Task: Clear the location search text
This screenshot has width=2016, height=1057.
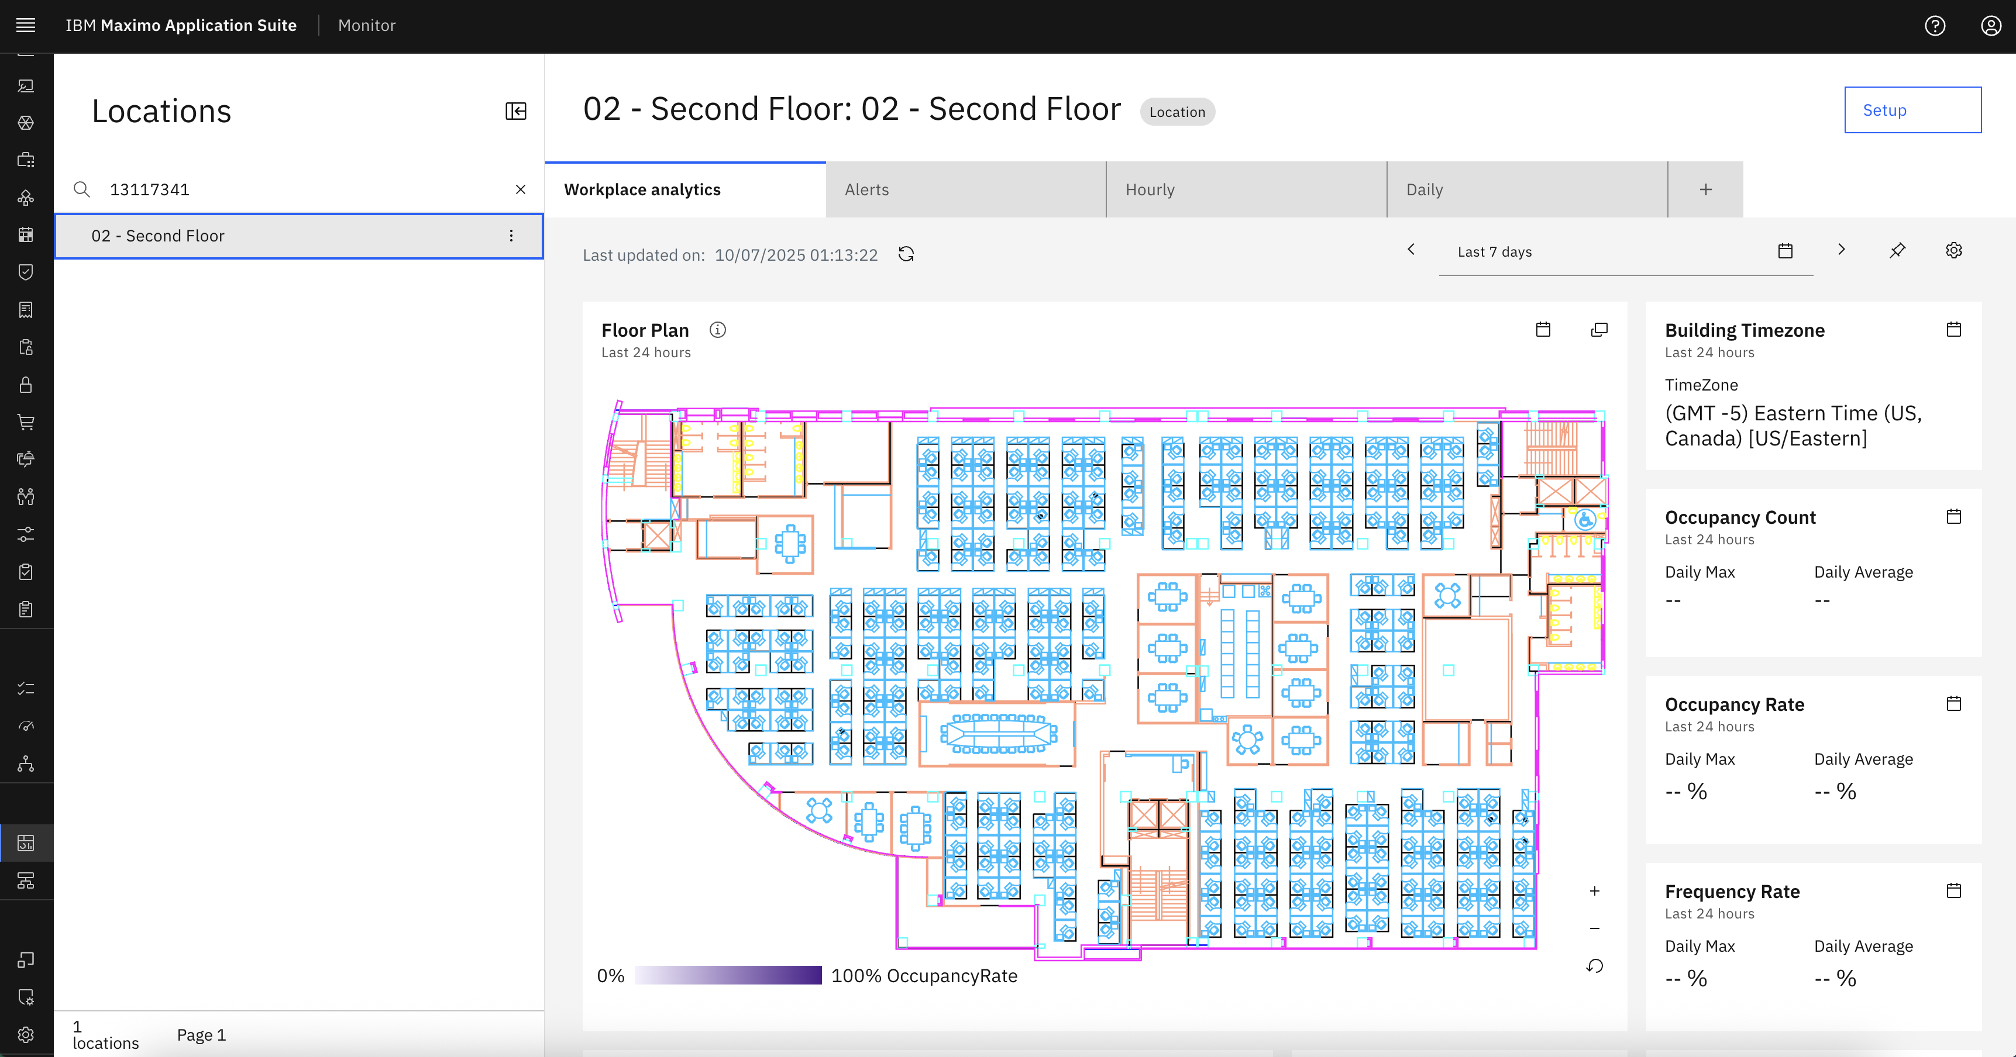Action: pos(521,189)
